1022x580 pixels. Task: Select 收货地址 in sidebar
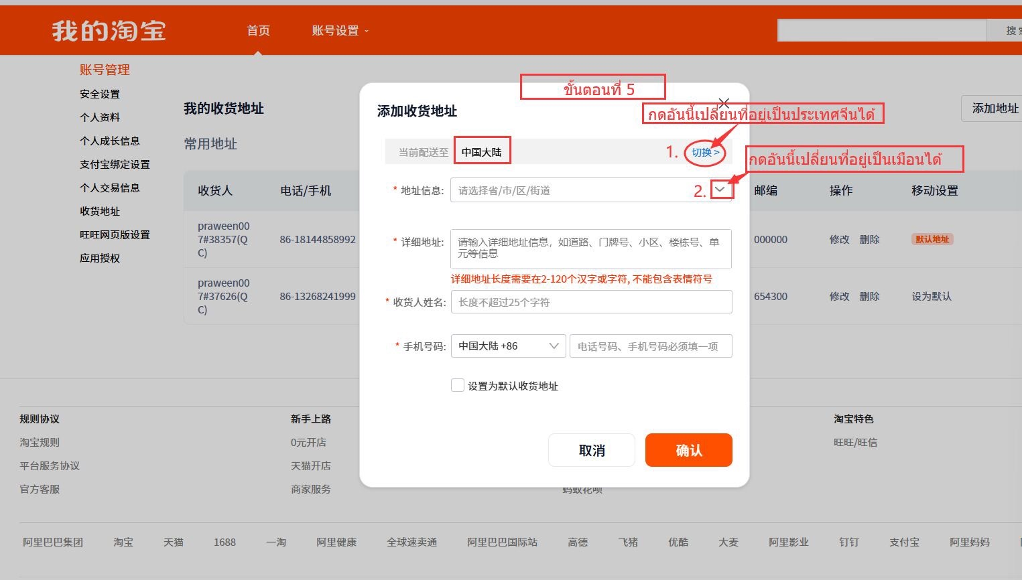point(100,212)
